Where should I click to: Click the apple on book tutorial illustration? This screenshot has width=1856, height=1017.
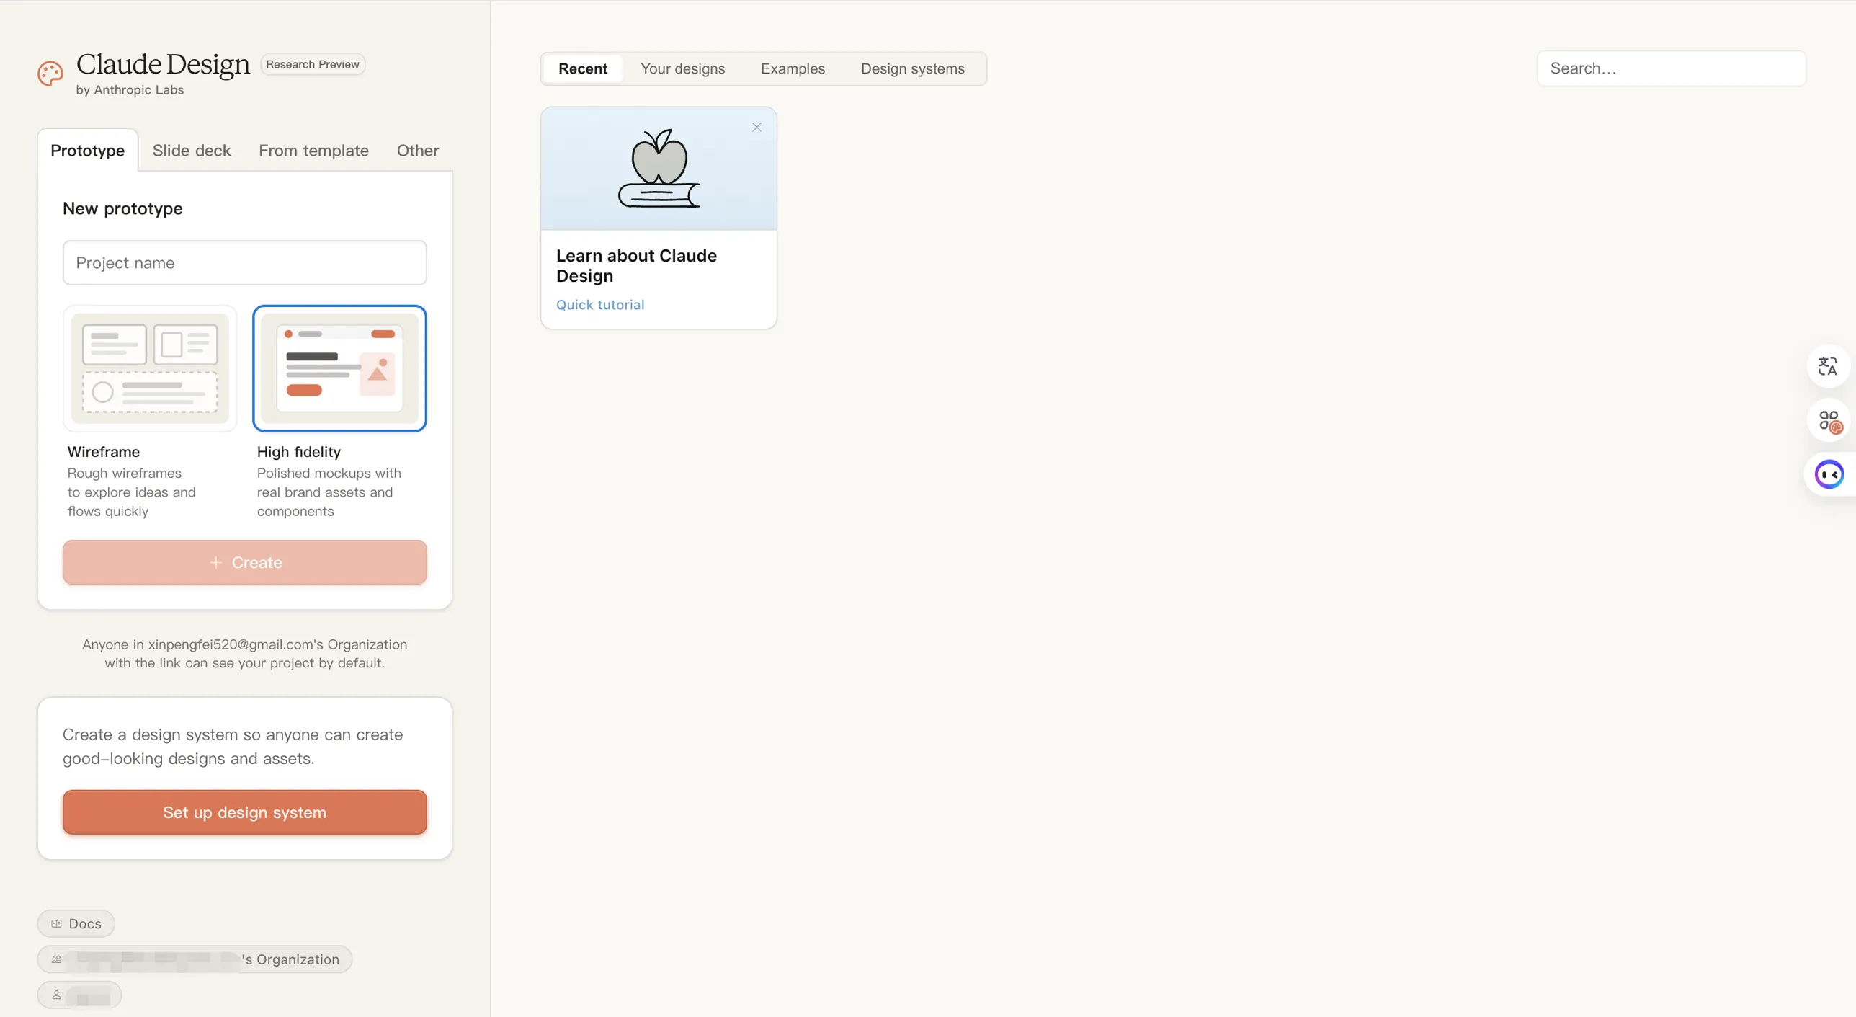[x=659, y=169]
